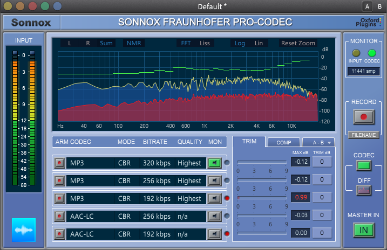Toggle the MASTER IN button
387x250 pixels.
coord(364,230)
